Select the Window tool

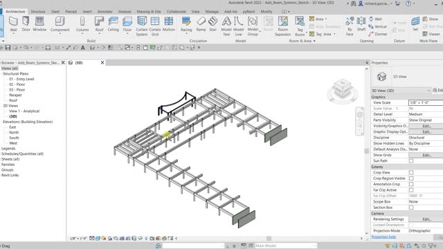pyautogui.click(x=39, y=24)
